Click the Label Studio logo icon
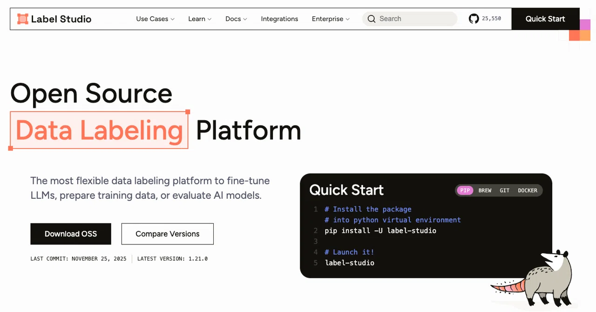 pyautogui.click(x=22, y=19)
